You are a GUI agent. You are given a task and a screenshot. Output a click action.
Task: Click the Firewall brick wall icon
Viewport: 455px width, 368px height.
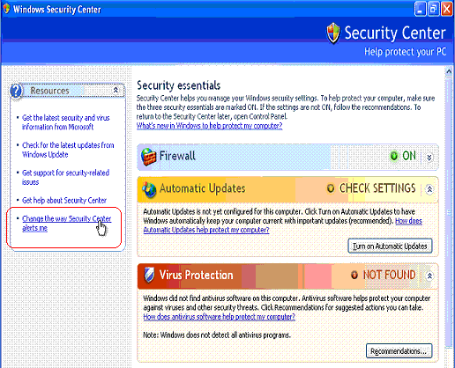point(148,157)
